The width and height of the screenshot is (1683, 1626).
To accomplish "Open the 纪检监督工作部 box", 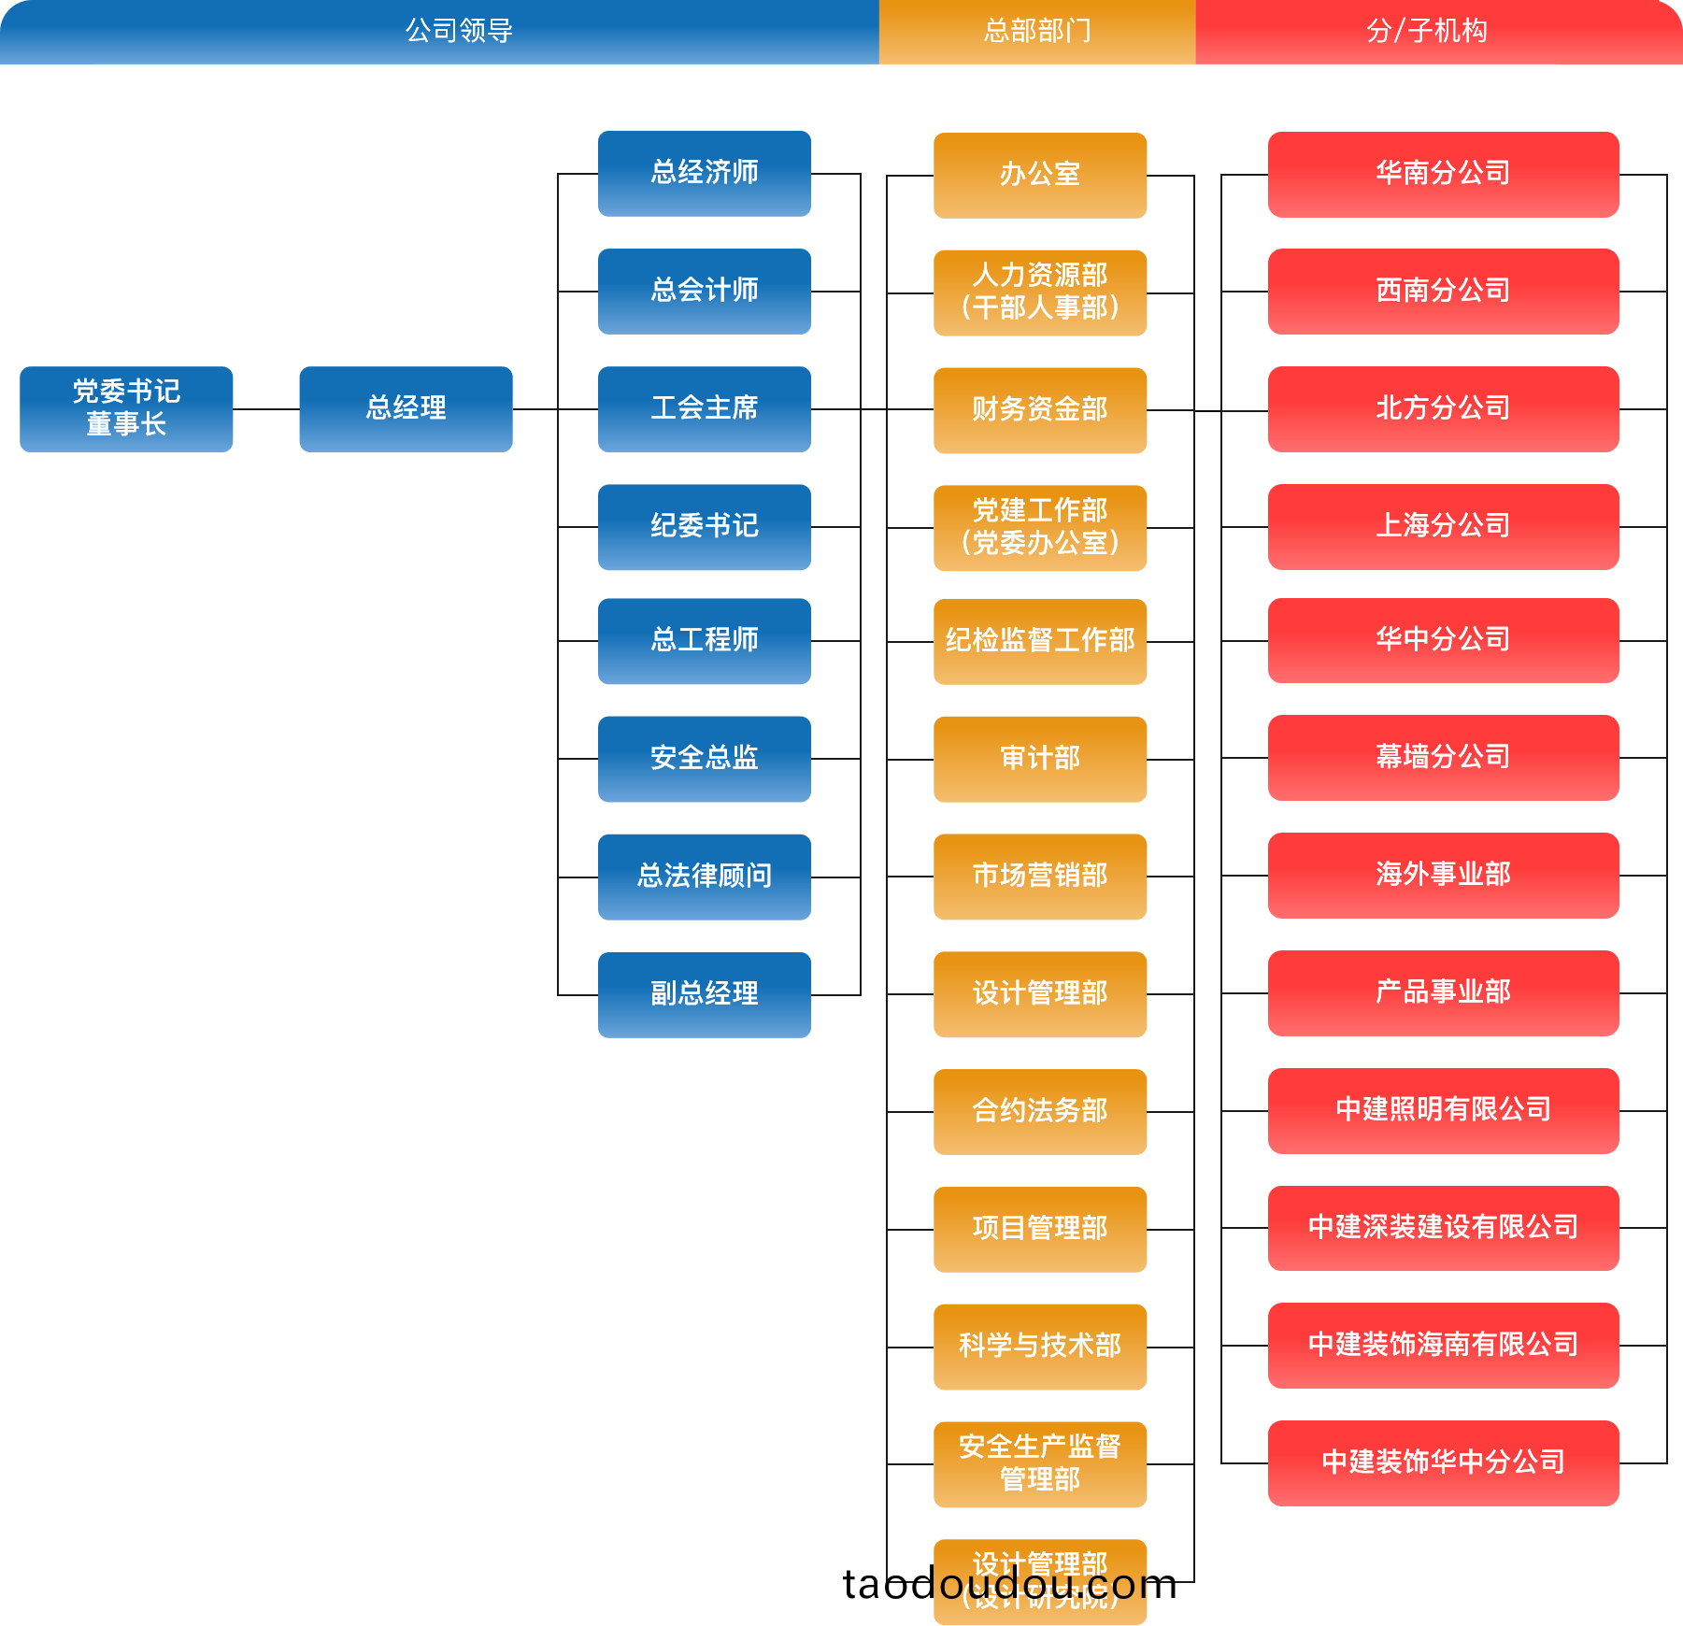I will pos(1040,641).
